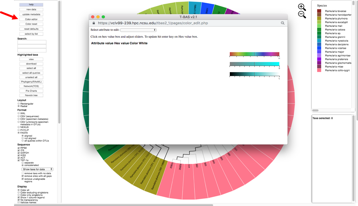Click the Taxa selected panel scrollbar

(x=354, y=159)
